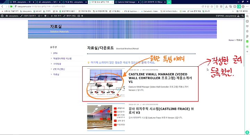
Task: Open the C# WPF bookmark folder
Action: pos(37,11)
